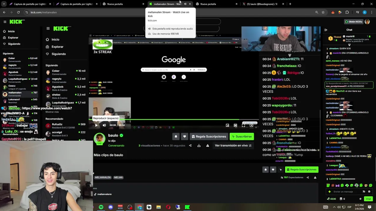The image size is (376, 211).
Task: Go back with the browser back arrow
Action: pos(4,12)
